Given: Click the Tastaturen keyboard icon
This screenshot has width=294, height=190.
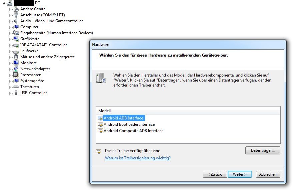Looking at the screenshot, I should (16, 87).
